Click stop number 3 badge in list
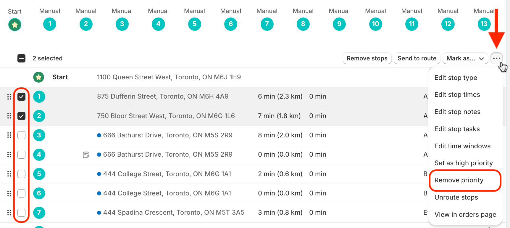Image resolution: width=510 pixels, height=228 pixels. (39, 135)
